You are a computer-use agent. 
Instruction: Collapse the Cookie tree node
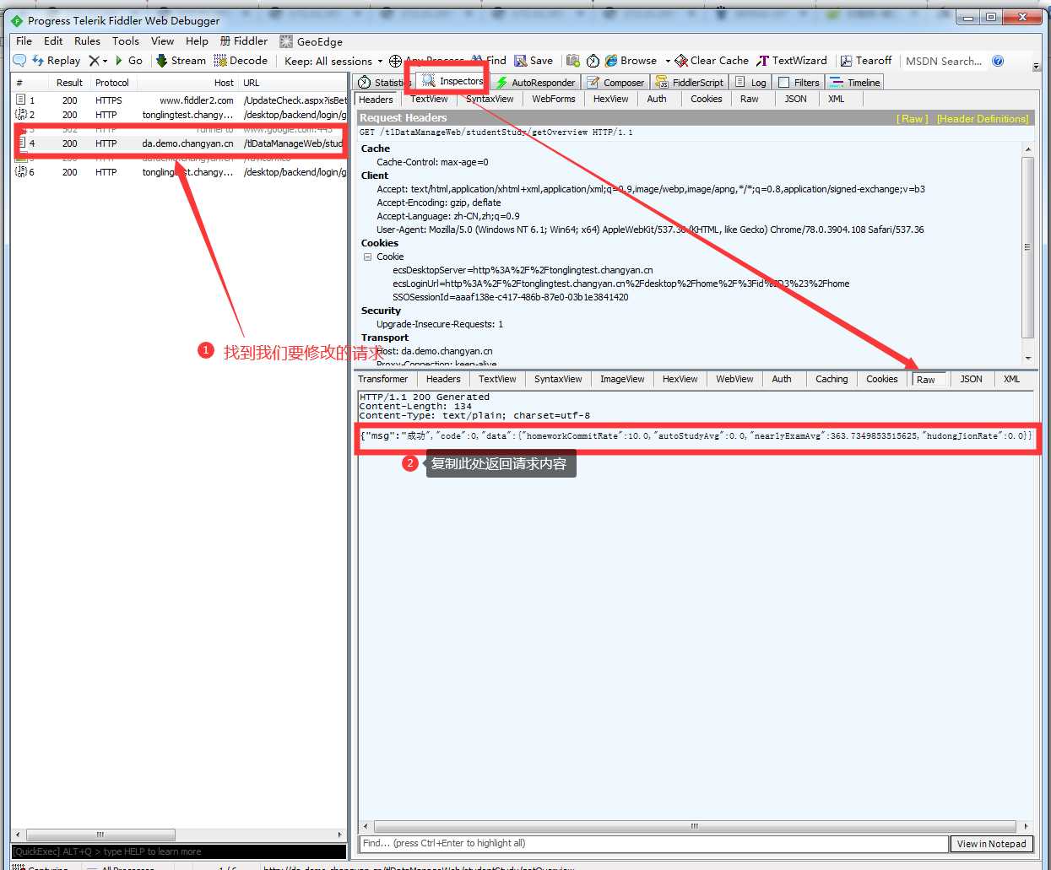(x=367, y=257)
